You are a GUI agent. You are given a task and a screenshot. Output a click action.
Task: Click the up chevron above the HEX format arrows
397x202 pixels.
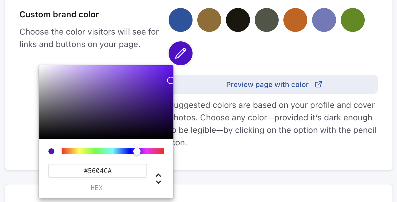[158, 175]
